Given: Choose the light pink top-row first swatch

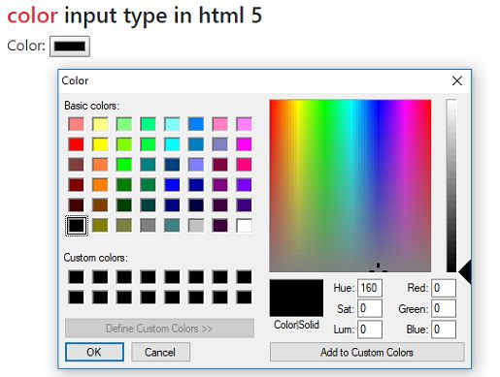Looking at the screenshot, I should (76, 124).
